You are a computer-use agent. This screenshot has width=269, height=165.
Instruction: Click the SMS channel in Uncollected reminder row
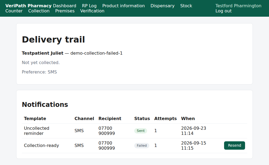tap(79, 131)
